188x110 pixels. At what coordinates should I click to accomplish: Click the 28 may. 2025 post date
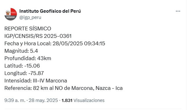tap(43, 100)
